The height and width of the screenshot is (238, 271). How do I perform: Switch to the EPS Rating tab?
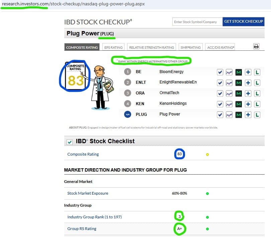tap(113, 47)
